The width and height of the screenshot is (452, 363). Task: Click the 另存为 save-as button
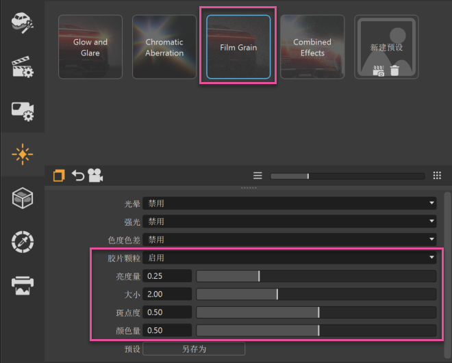(194, 349)
